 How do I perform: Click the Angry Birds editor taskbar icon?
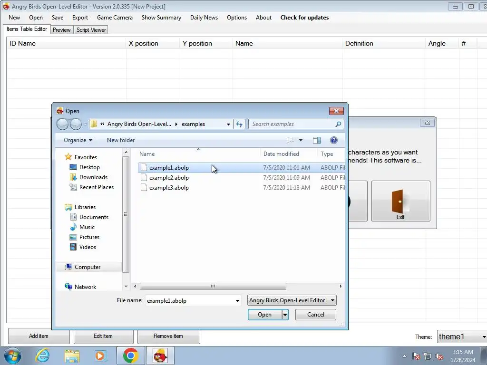(160, 355)
